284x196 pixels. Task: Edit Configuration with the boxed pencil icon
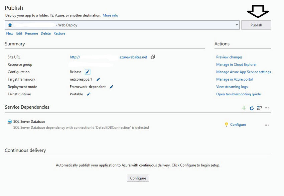coord(87,72)
